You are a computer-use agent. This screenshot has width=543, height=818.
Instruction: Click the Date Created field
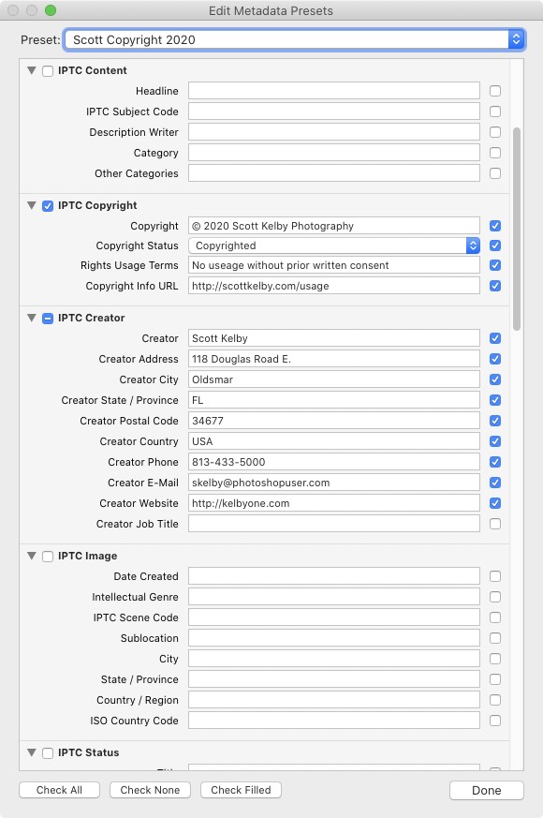(x=334, y=576)
